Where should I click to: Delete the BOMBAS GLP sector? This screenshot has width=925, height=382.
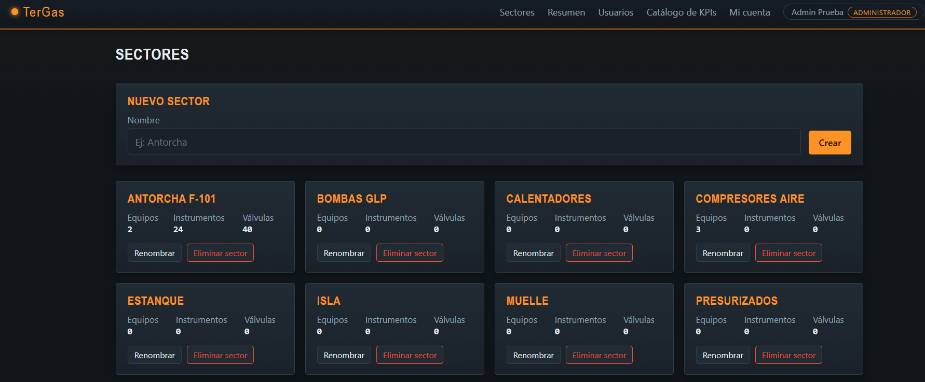point(410,253)
